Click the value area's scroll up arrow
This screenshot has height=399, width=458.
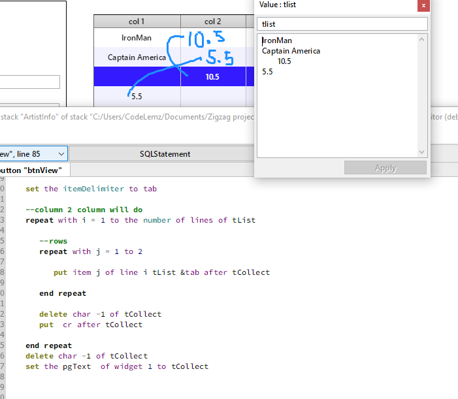click(422, 39)
